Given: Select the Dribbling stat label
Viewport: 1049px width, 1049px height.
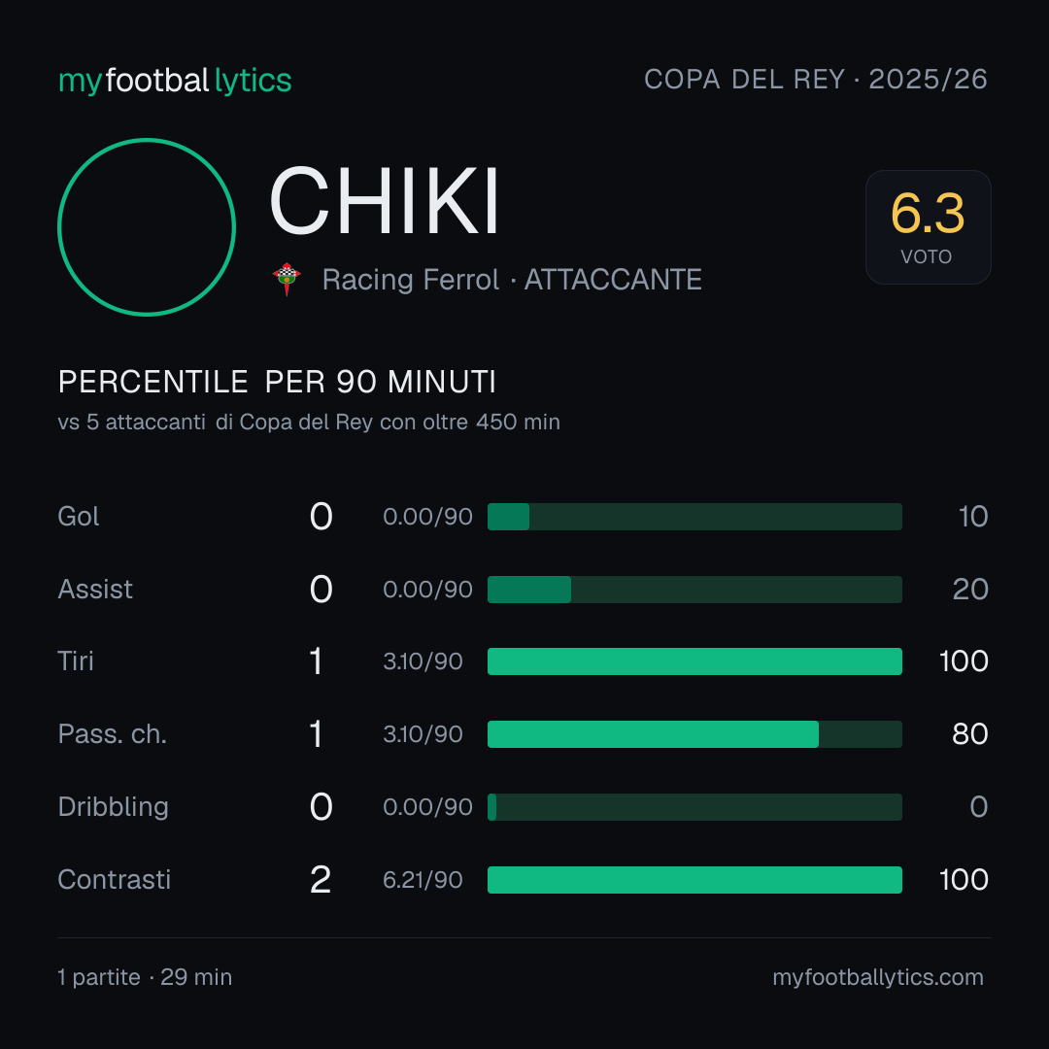Looking at the screenshot, I should 113,807.
